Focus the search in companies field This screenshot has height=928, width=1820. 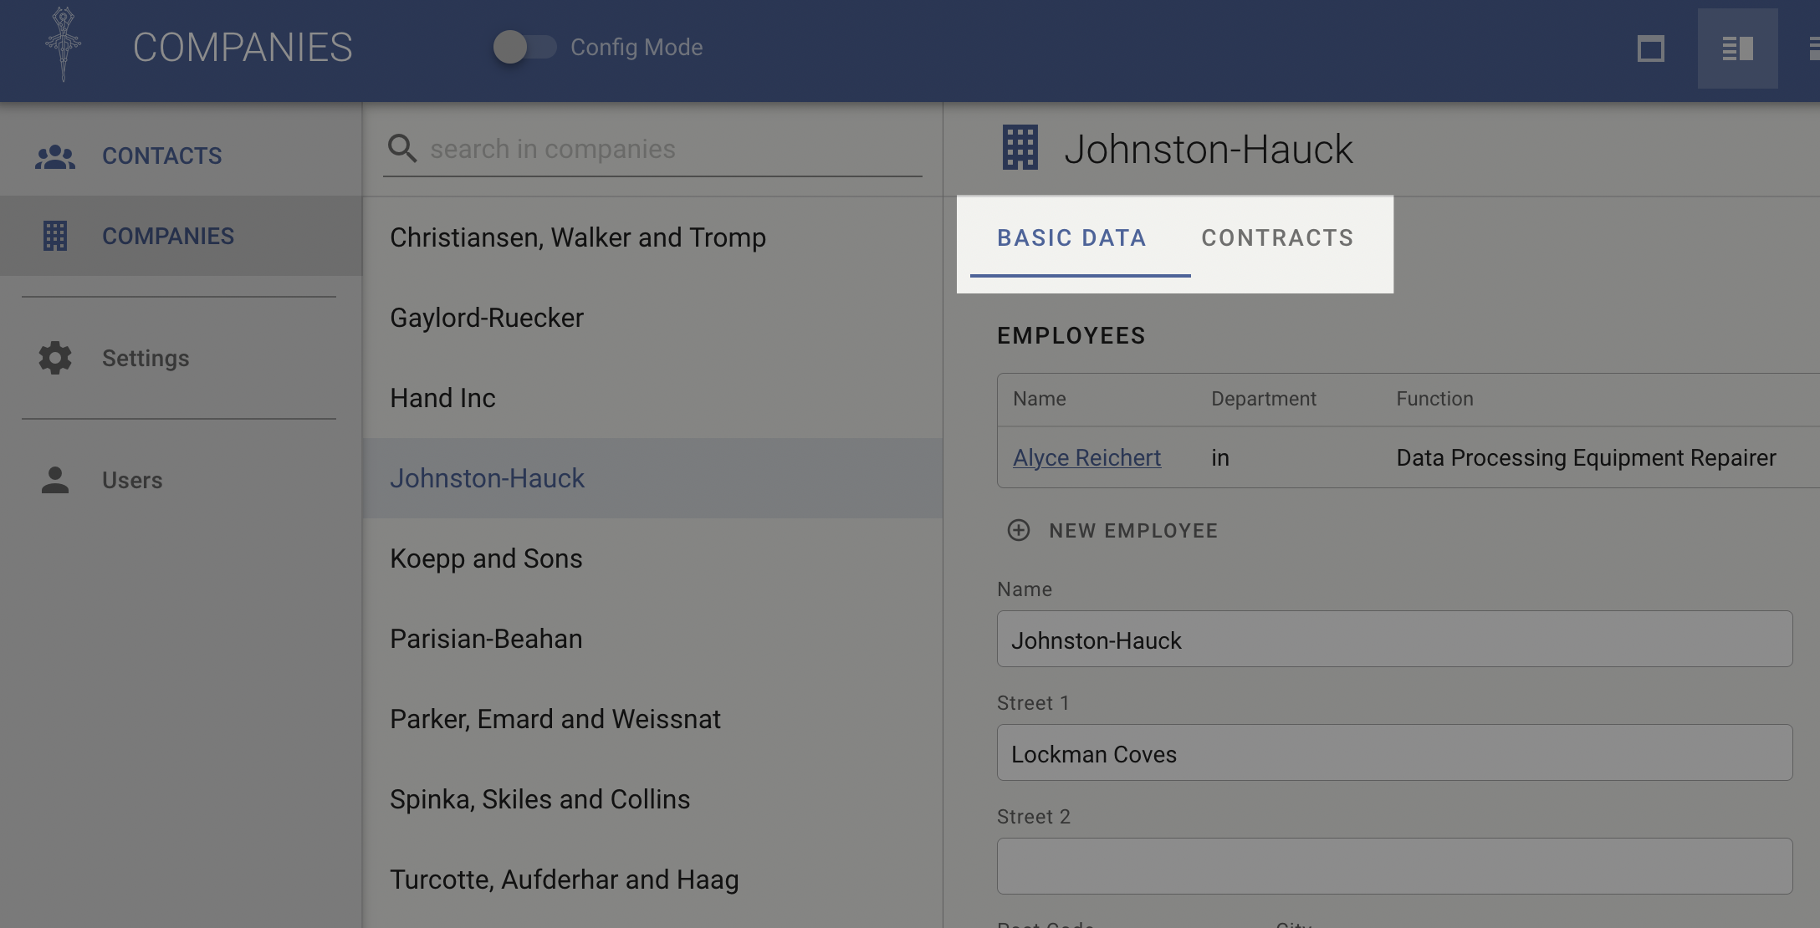coord(669,149)
